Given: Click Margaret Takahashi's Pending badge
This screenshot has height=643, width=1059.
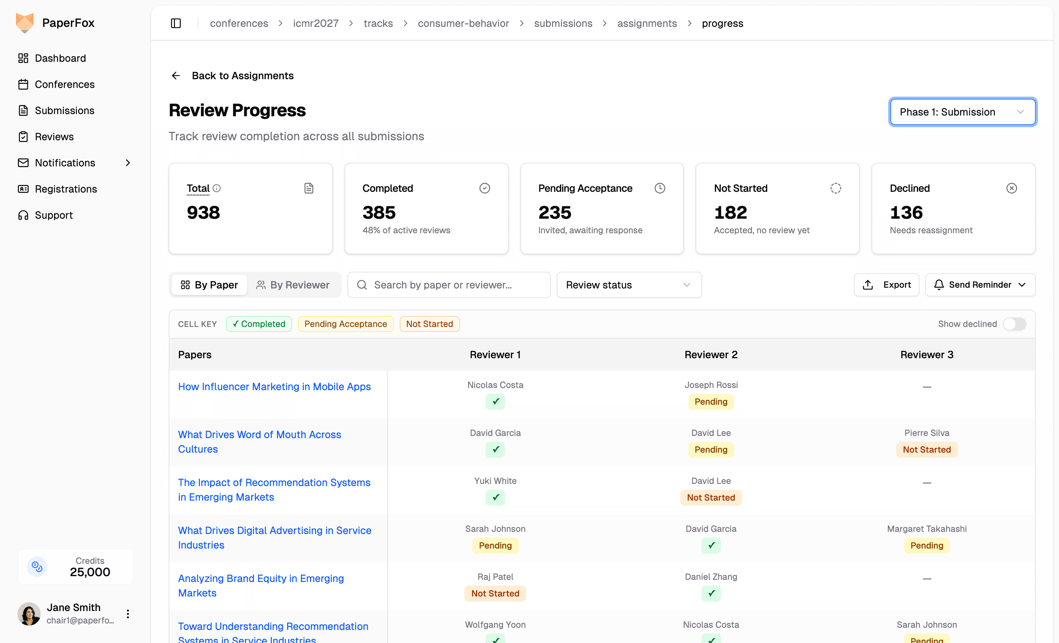Looking at the screenshot, I should [927, 546].
